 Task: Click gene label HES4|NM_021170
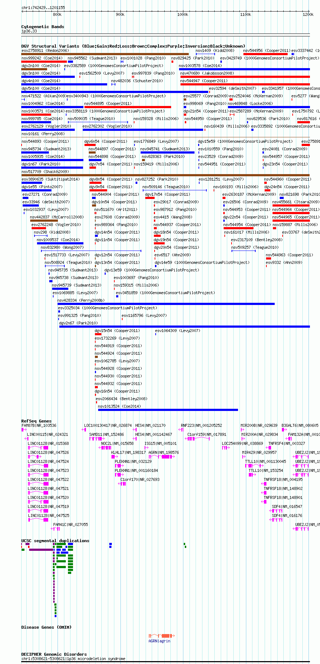[151, 425]
